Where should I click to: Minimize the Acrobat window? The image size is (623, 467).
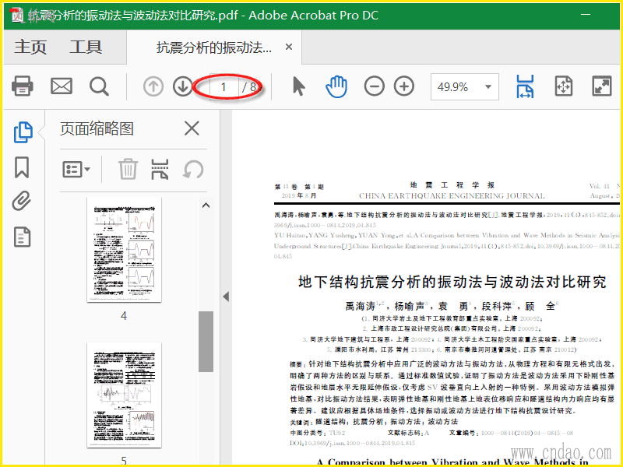[x=586, y=15]
